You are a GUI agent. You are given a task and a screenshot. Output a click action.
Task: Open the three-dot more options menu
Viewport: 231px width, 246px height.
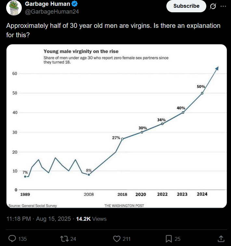click(223, 6)
